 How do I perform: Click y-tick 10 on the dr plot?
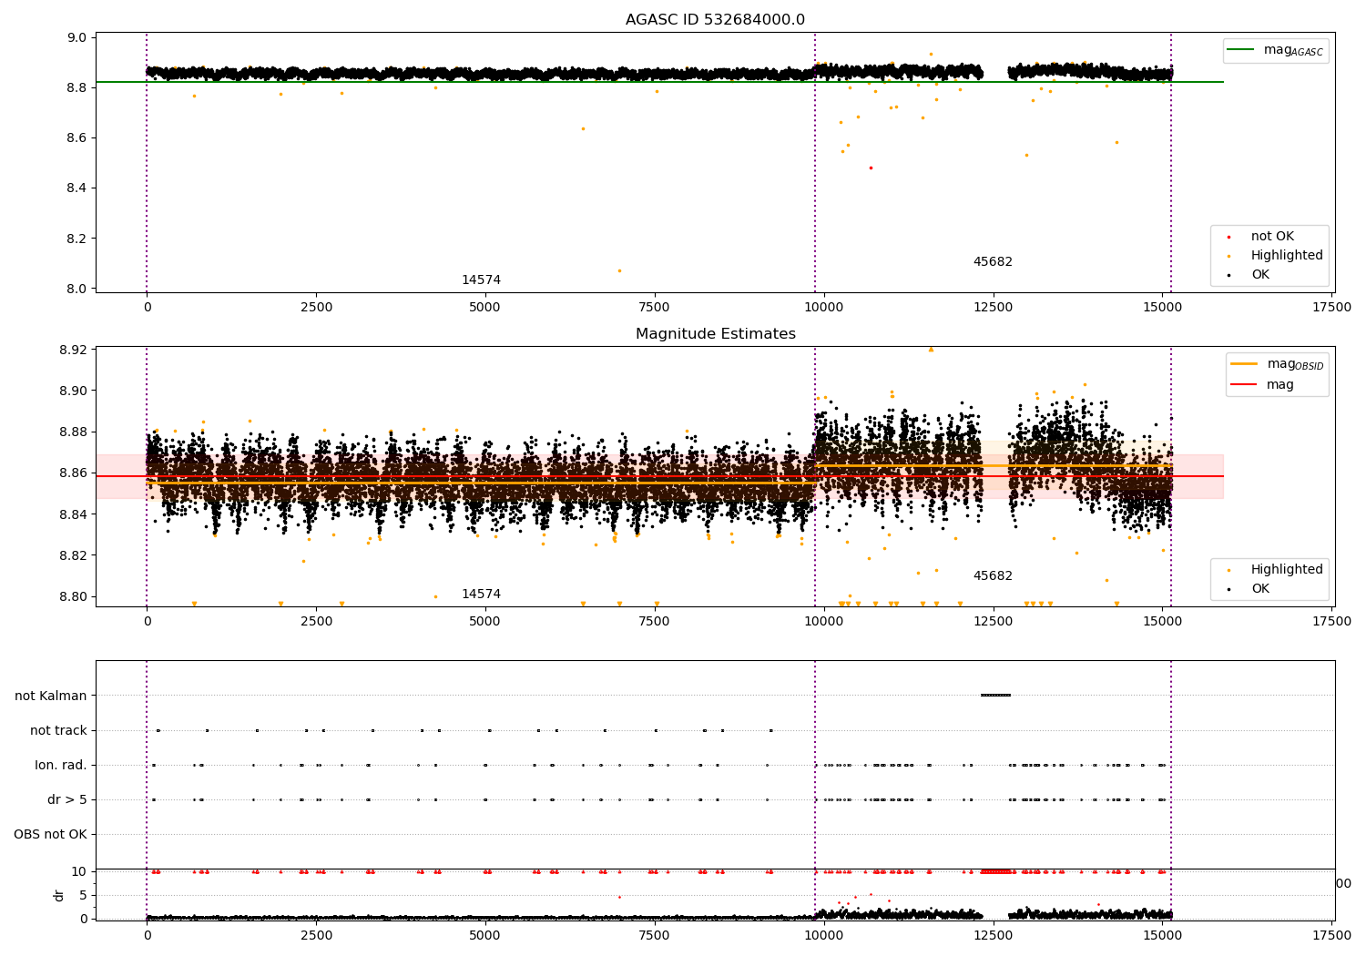(81, 871)
